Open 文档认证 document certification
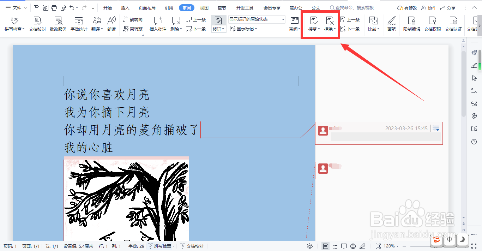The image size is (482, 251). click(453, 24)
